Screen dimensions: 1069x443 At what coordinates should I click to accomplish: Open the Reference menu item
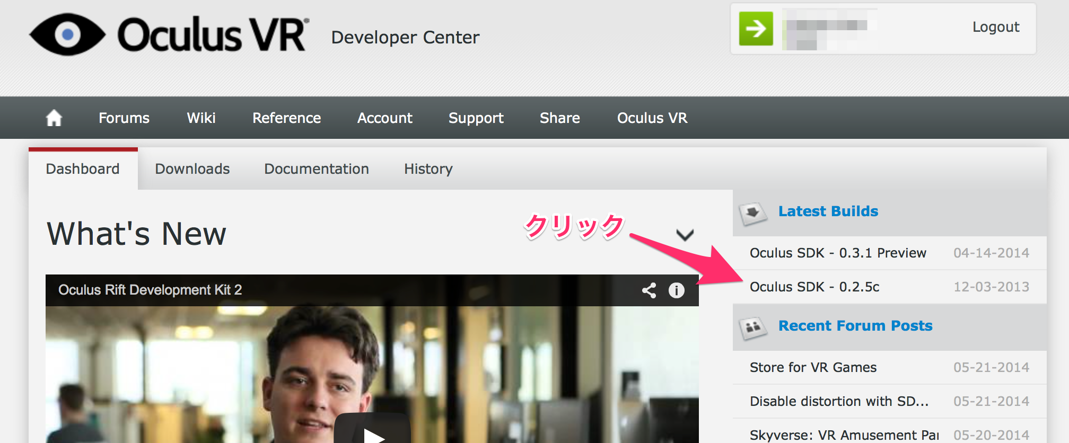286,118
